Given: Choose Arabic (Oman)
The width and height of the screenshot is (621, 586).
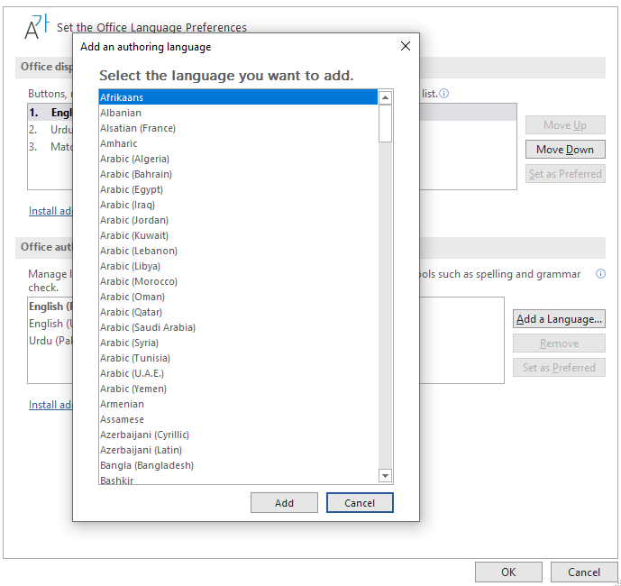Looking at the screenshot, I should (x=238, y=297).
